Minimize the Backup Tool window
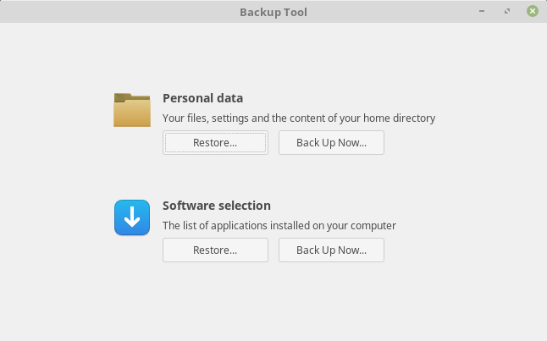Image resolution: width=547 pixels, height=341 pixels. 483,12
